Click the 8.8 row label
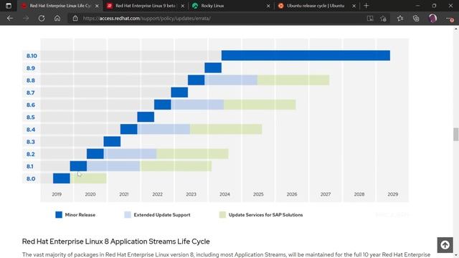This screenshot has height=258, width=459. 31,80
